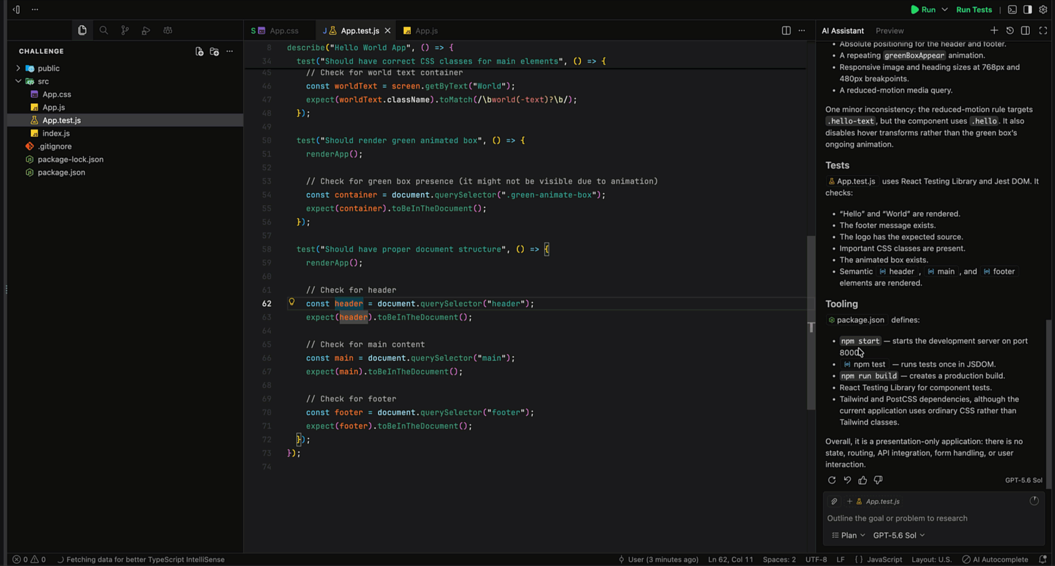The image size is (1055, 566).
Task: Toggle AI Autocomplete in the status bar
Action: pos(995,559)
